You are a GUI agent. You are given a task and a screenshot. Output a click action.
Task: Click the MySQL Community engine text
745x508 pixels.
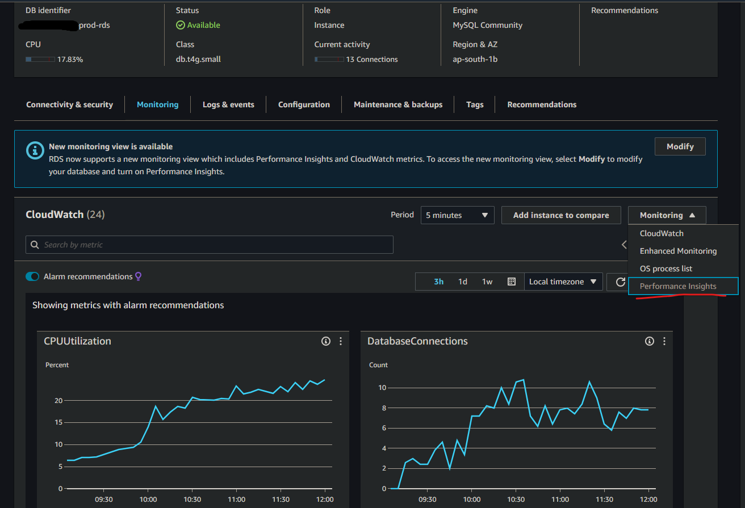[x=487, y=25]
